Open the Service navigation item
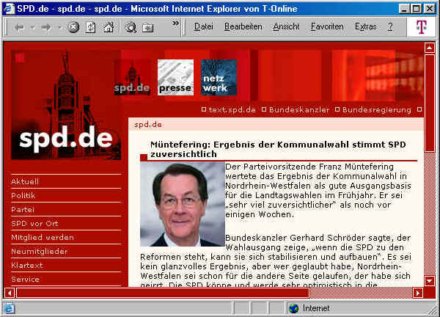Image resolution: width=440 pixels, height=317 pixels. (66, 280)
